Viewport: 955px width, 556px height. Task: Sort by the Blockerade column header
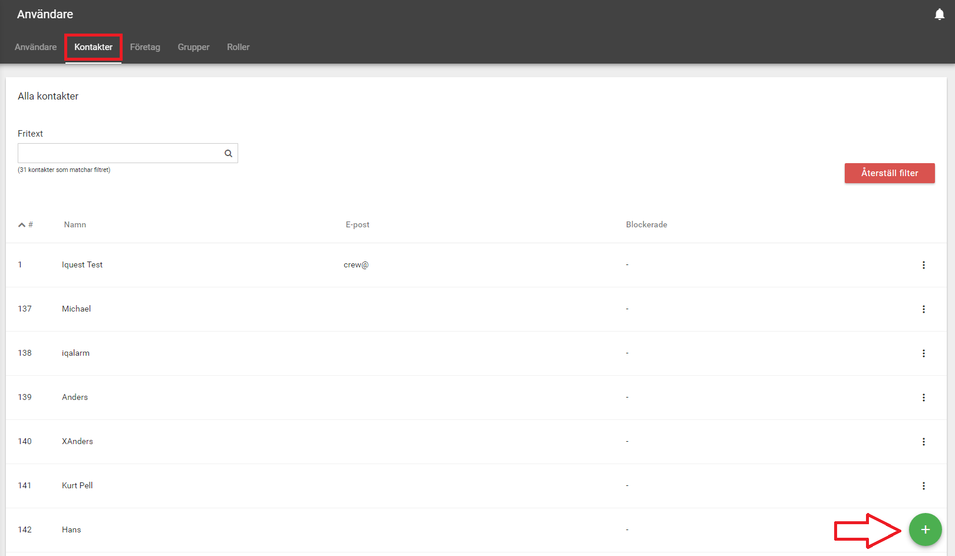tap(646, 224)
